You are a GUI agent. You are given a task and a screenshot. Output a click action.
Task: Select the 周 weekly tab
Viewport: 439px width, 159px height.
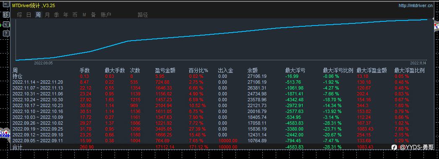coord(38,15)
